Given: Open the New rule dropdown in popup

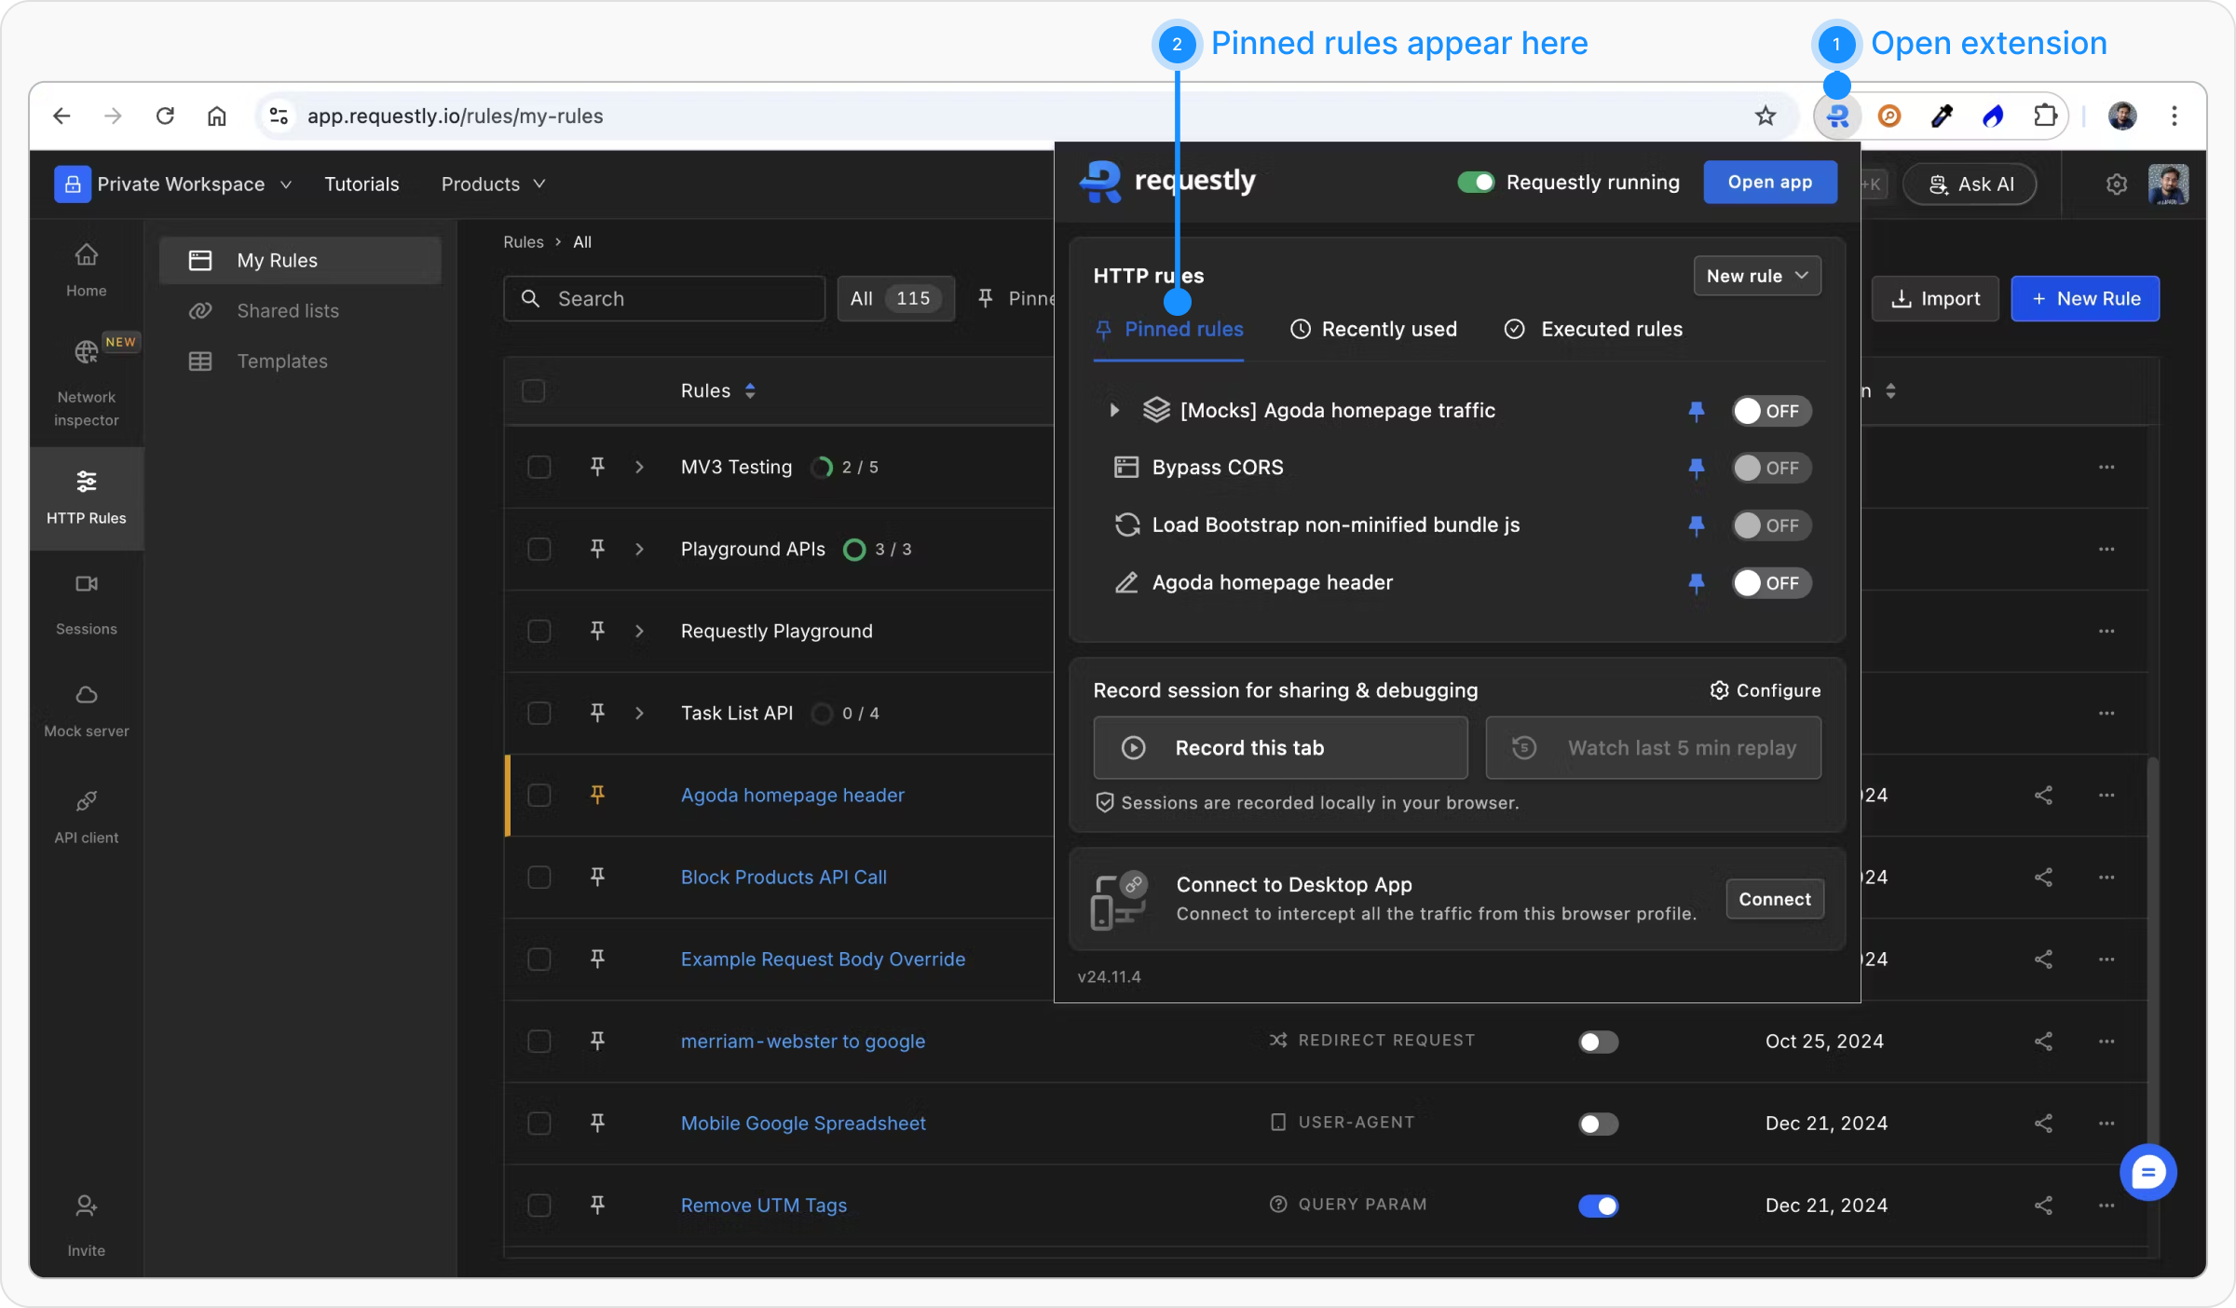Looking at the screenshot, I should pyautogui.click(x=1756, y=276).
